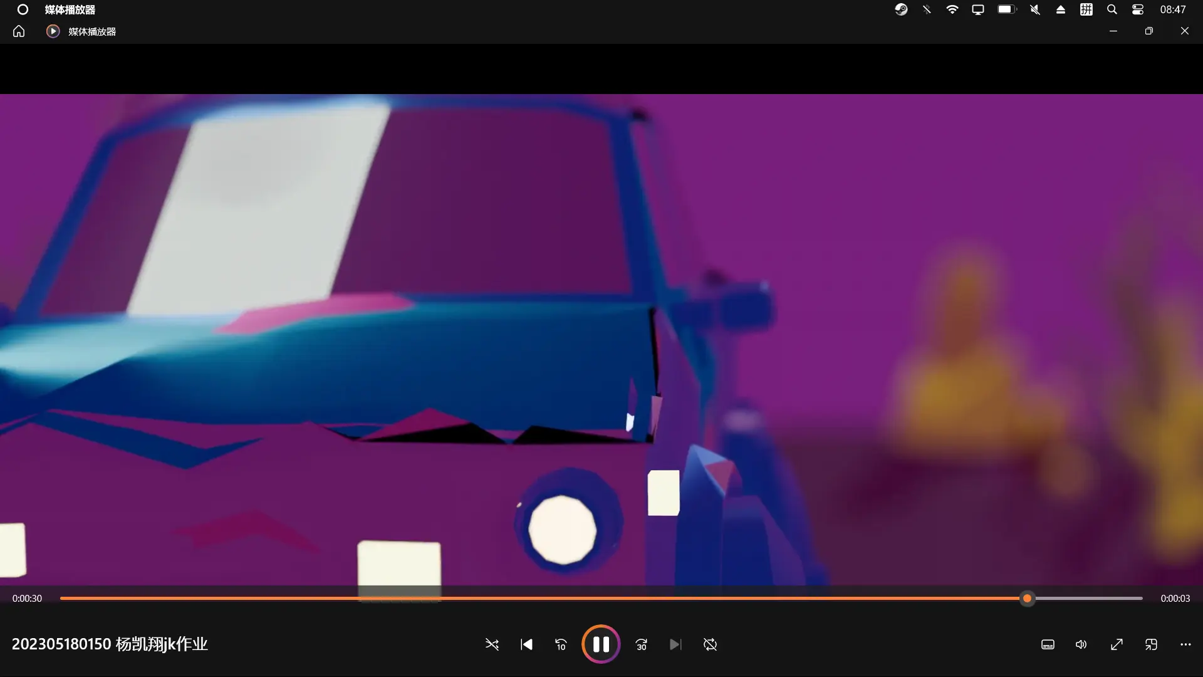Open the Wi-Fi network menu
1203x677 pixels.
pos(952,9)
